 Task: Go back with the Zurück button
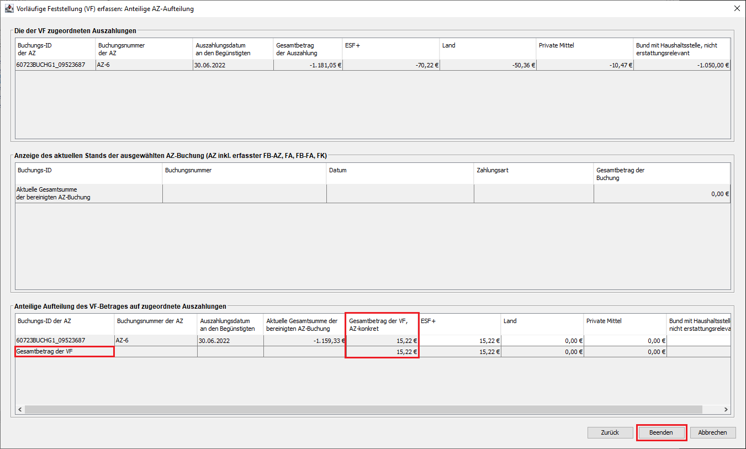(610, 432)
